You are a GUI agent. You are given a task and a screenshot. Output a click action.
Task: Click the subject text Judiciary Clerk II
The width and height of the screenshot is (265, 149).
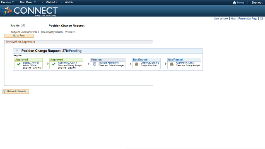tap(48, 32)
